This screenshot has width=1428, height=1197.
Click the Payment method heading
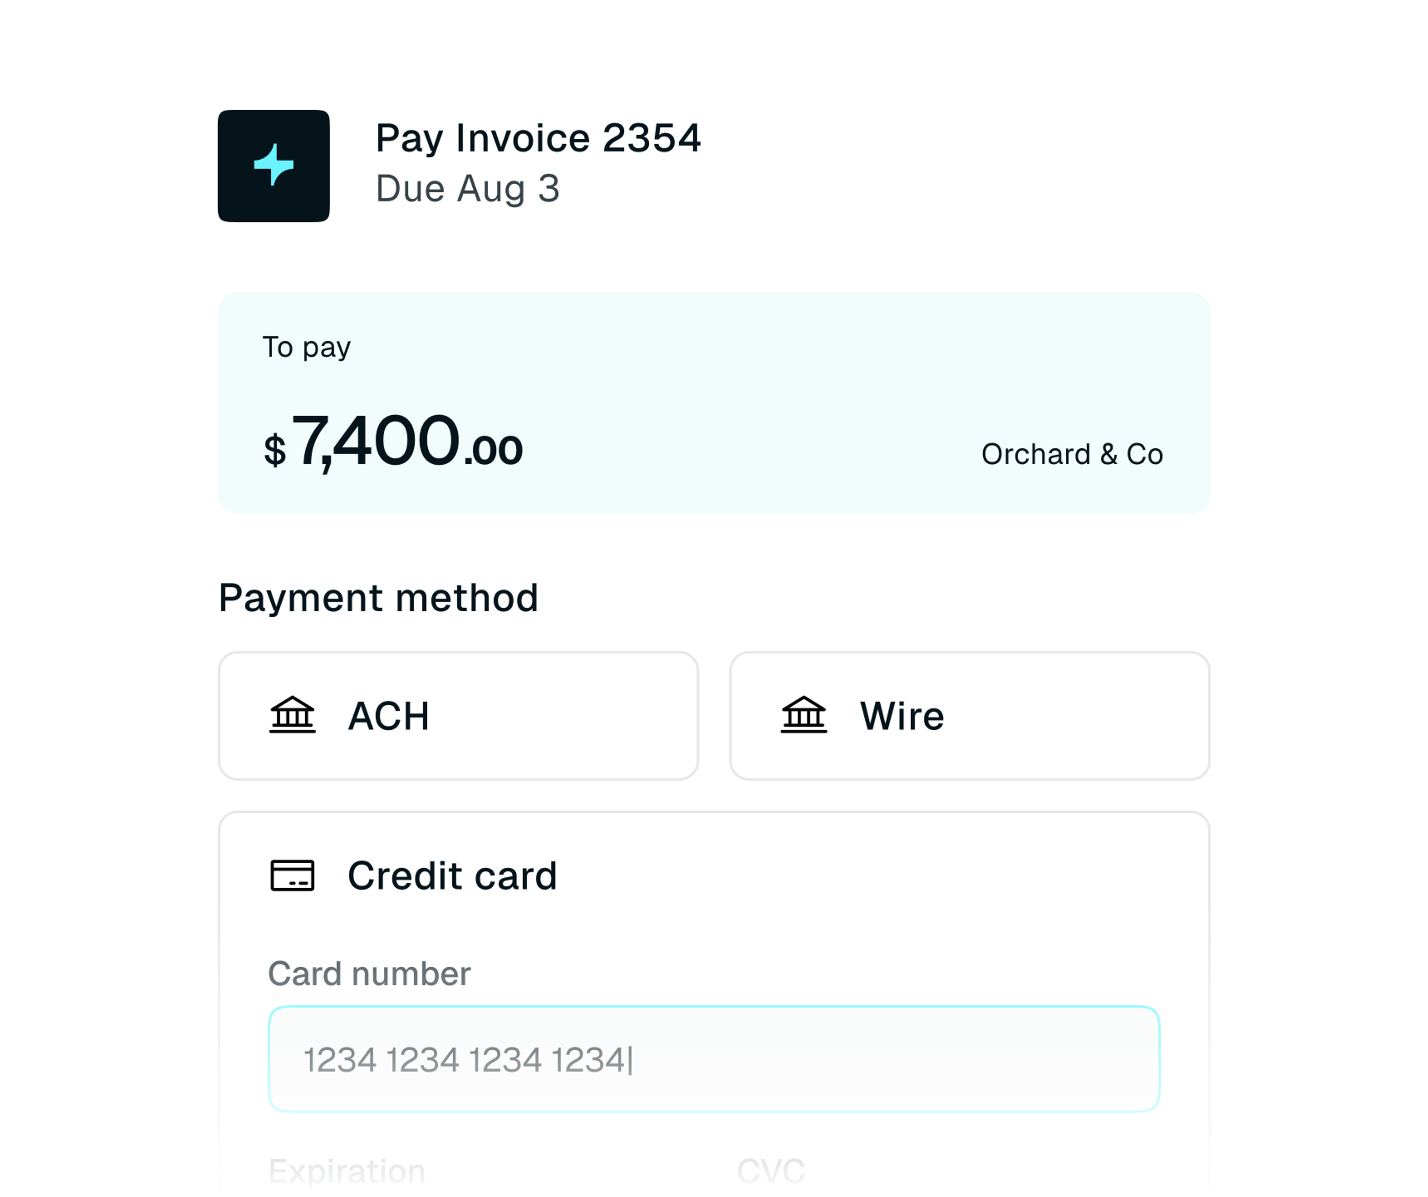pyautogui.click(x=379, y=598)
